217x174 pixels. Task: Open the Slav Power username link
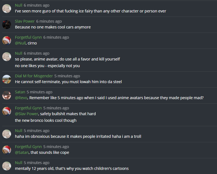click(25, 21)
